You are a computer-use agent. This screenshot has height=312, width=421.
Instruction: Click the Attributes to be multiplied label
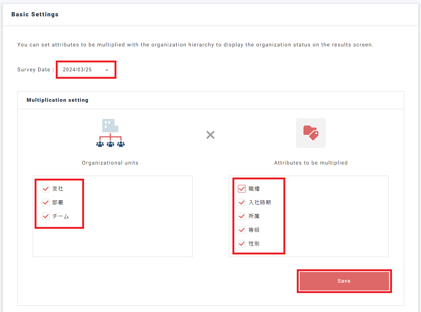pyautogui.click(x=311, y=163)
